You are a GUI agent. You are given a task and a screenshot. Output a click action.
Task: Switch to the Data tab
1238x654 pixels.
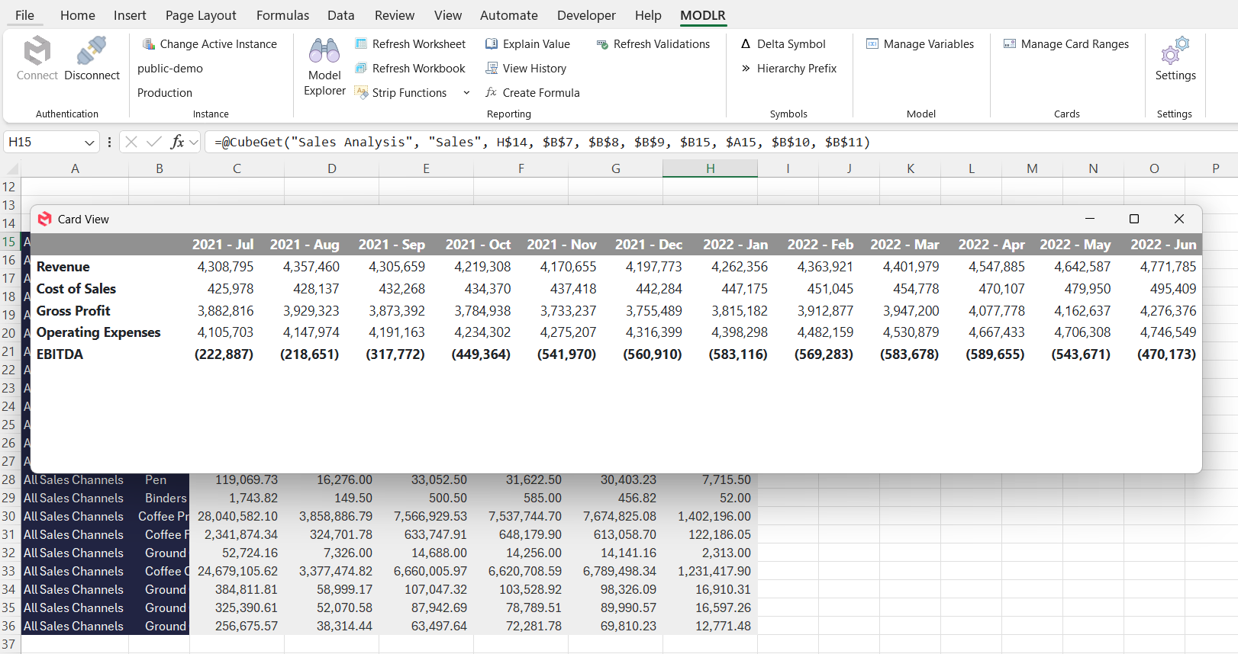(x=340, y=15)
